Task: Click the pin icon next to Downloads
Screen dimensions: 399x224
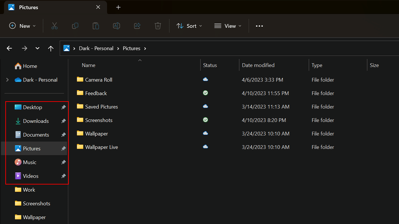Action: click(x=63, y=121)
